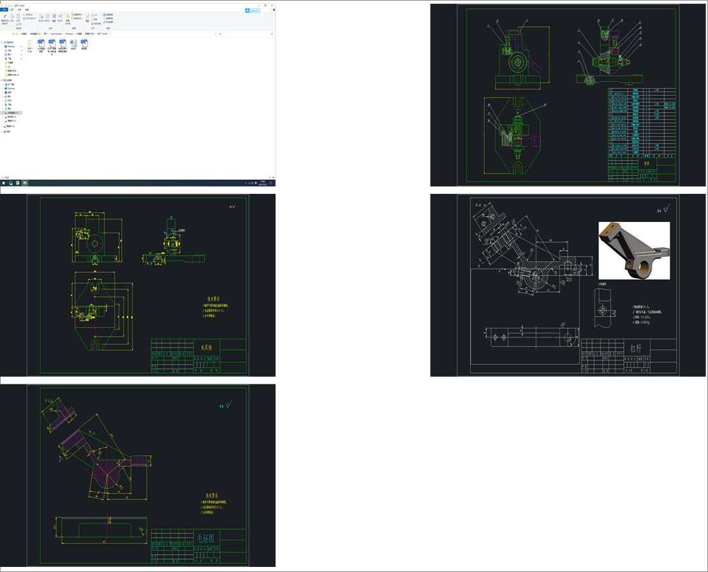Click the ribbon help question mark icon

coord(274,10)
